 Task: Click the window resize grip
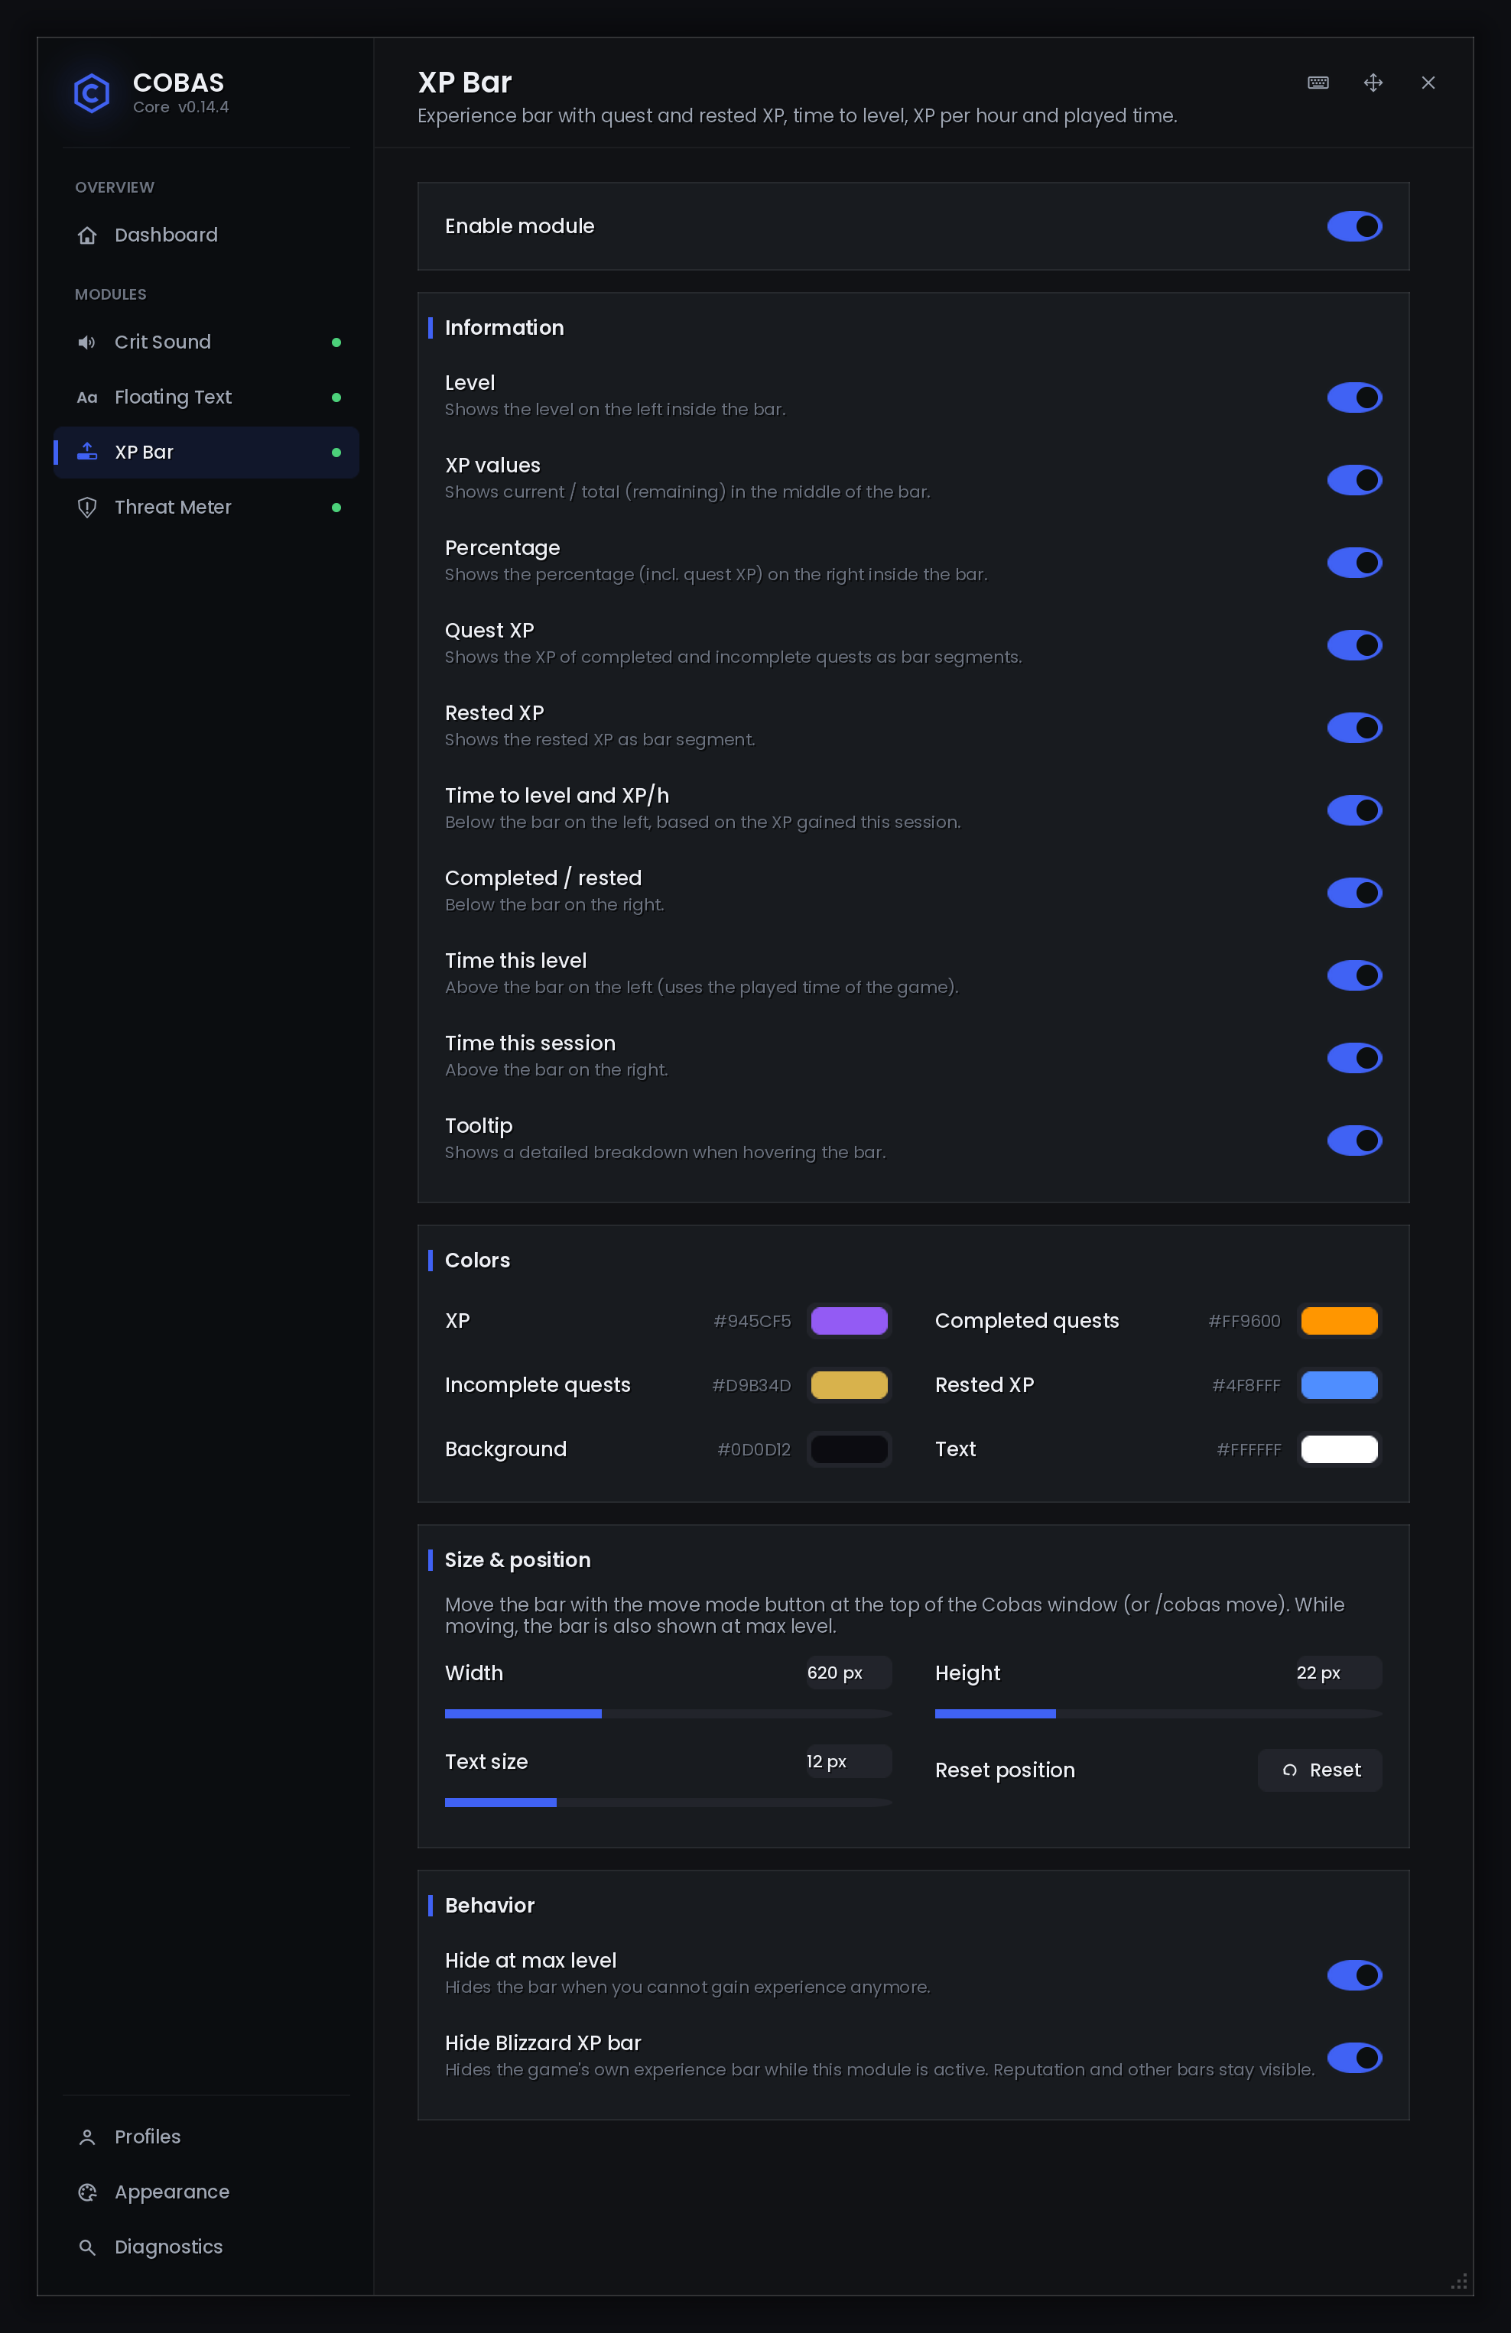pyautogui.click(x=1459, y=2281)
